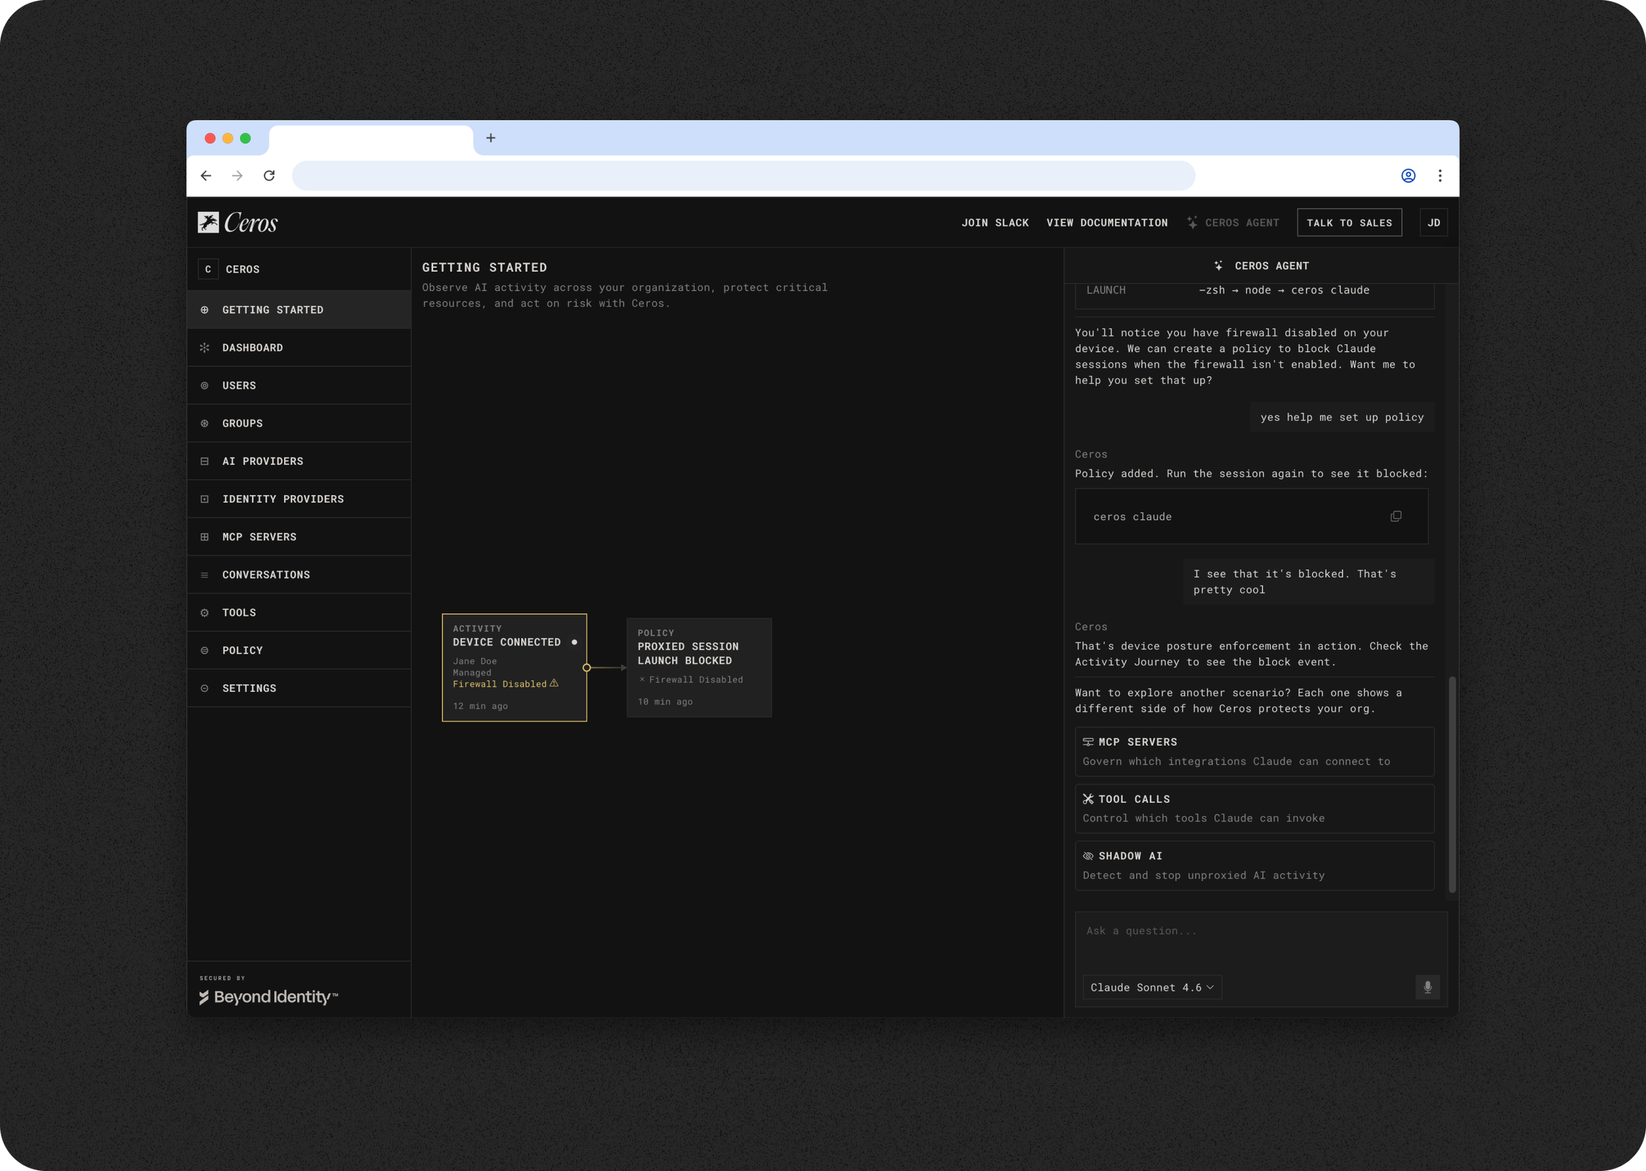Open a new browser tab with plus icon
Viewport: 1646px width, 1171px height.
point(491,138)
